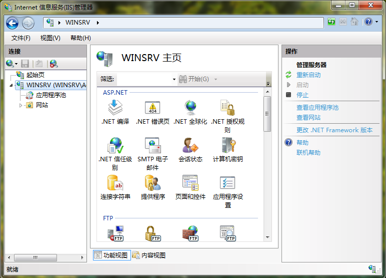Open dropdown arrow beside 开始(G)
Screen dimensions: 386x278
pos(215,80)
